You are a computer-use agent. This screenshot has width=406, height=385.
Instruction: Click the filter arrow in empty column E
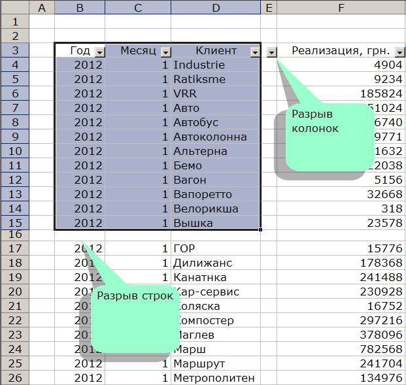pos(272,52)
